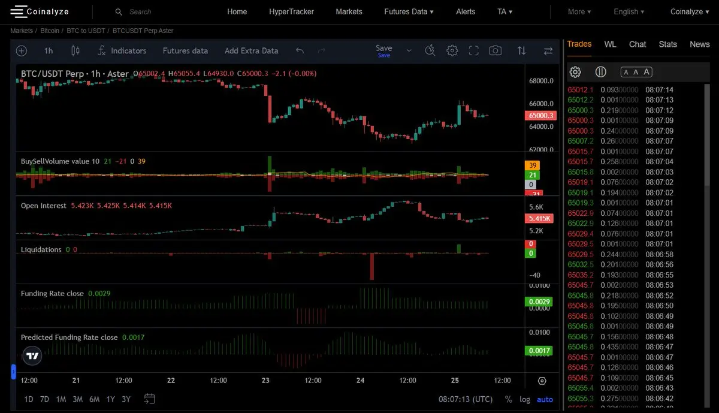
Task: Select the 1Y time range
Action: click(x=110, y=399)
